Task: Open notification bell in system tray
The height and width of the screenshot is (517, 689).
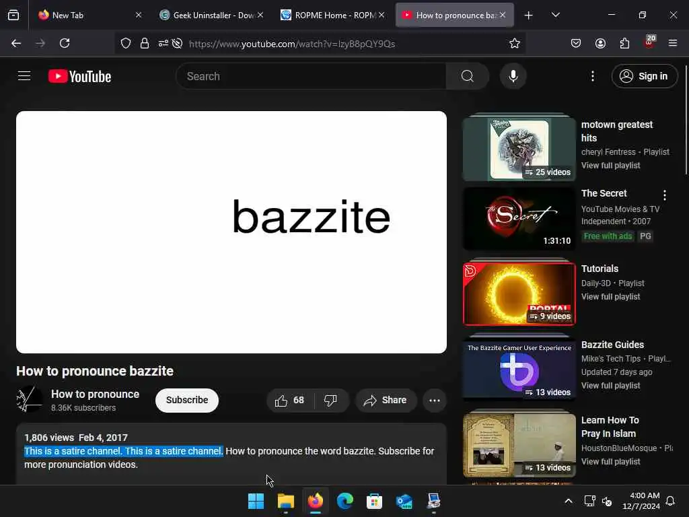Action: [670, 501]
